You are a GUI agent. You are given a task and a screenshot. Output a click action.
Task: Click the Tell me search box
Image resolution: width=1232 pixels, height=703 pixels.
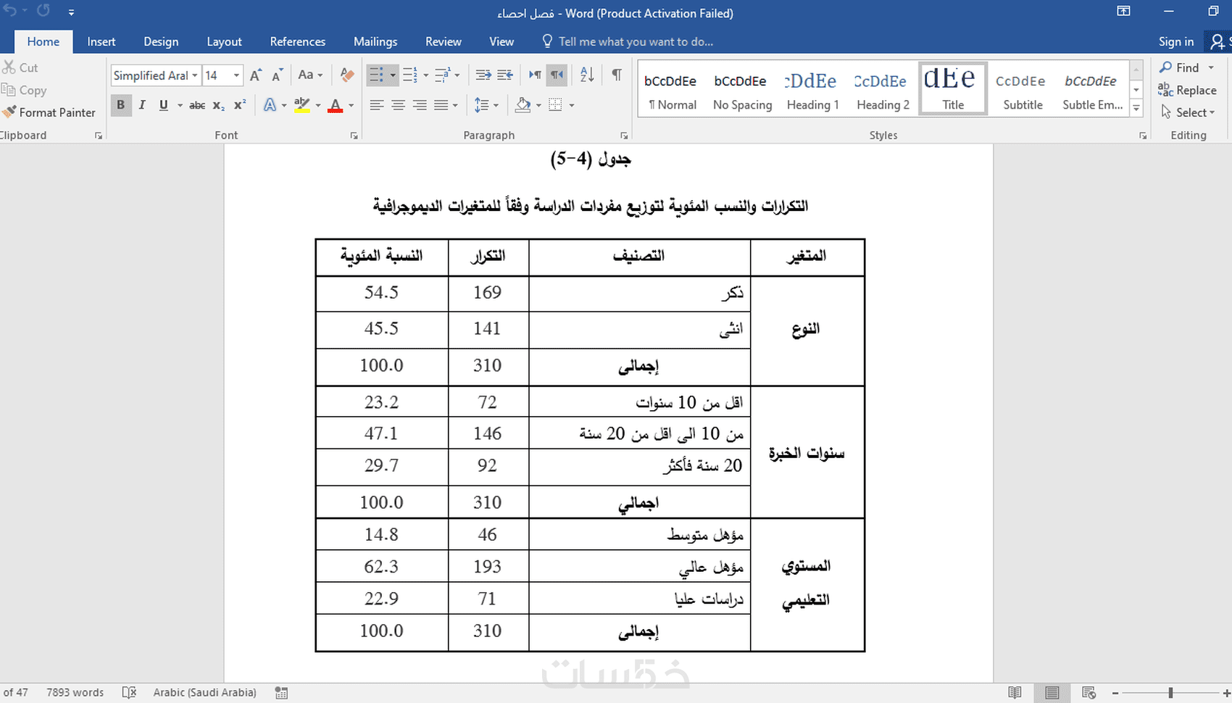click(x=628, y=41)
